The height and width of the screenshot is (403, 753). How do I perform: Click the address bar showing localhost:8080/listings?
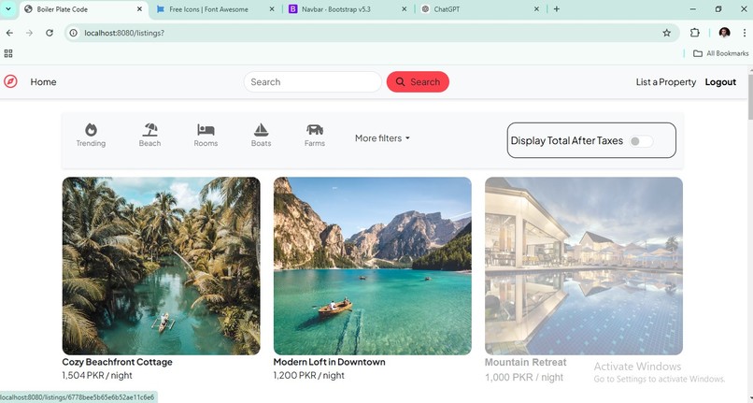370,33
